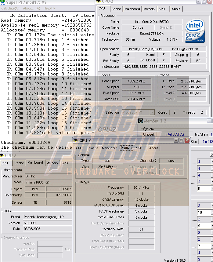This screenshot has width=213, height=262.
Task: Click the Instructions field listing MMX, SSE
Action: [x=164, y=67]
